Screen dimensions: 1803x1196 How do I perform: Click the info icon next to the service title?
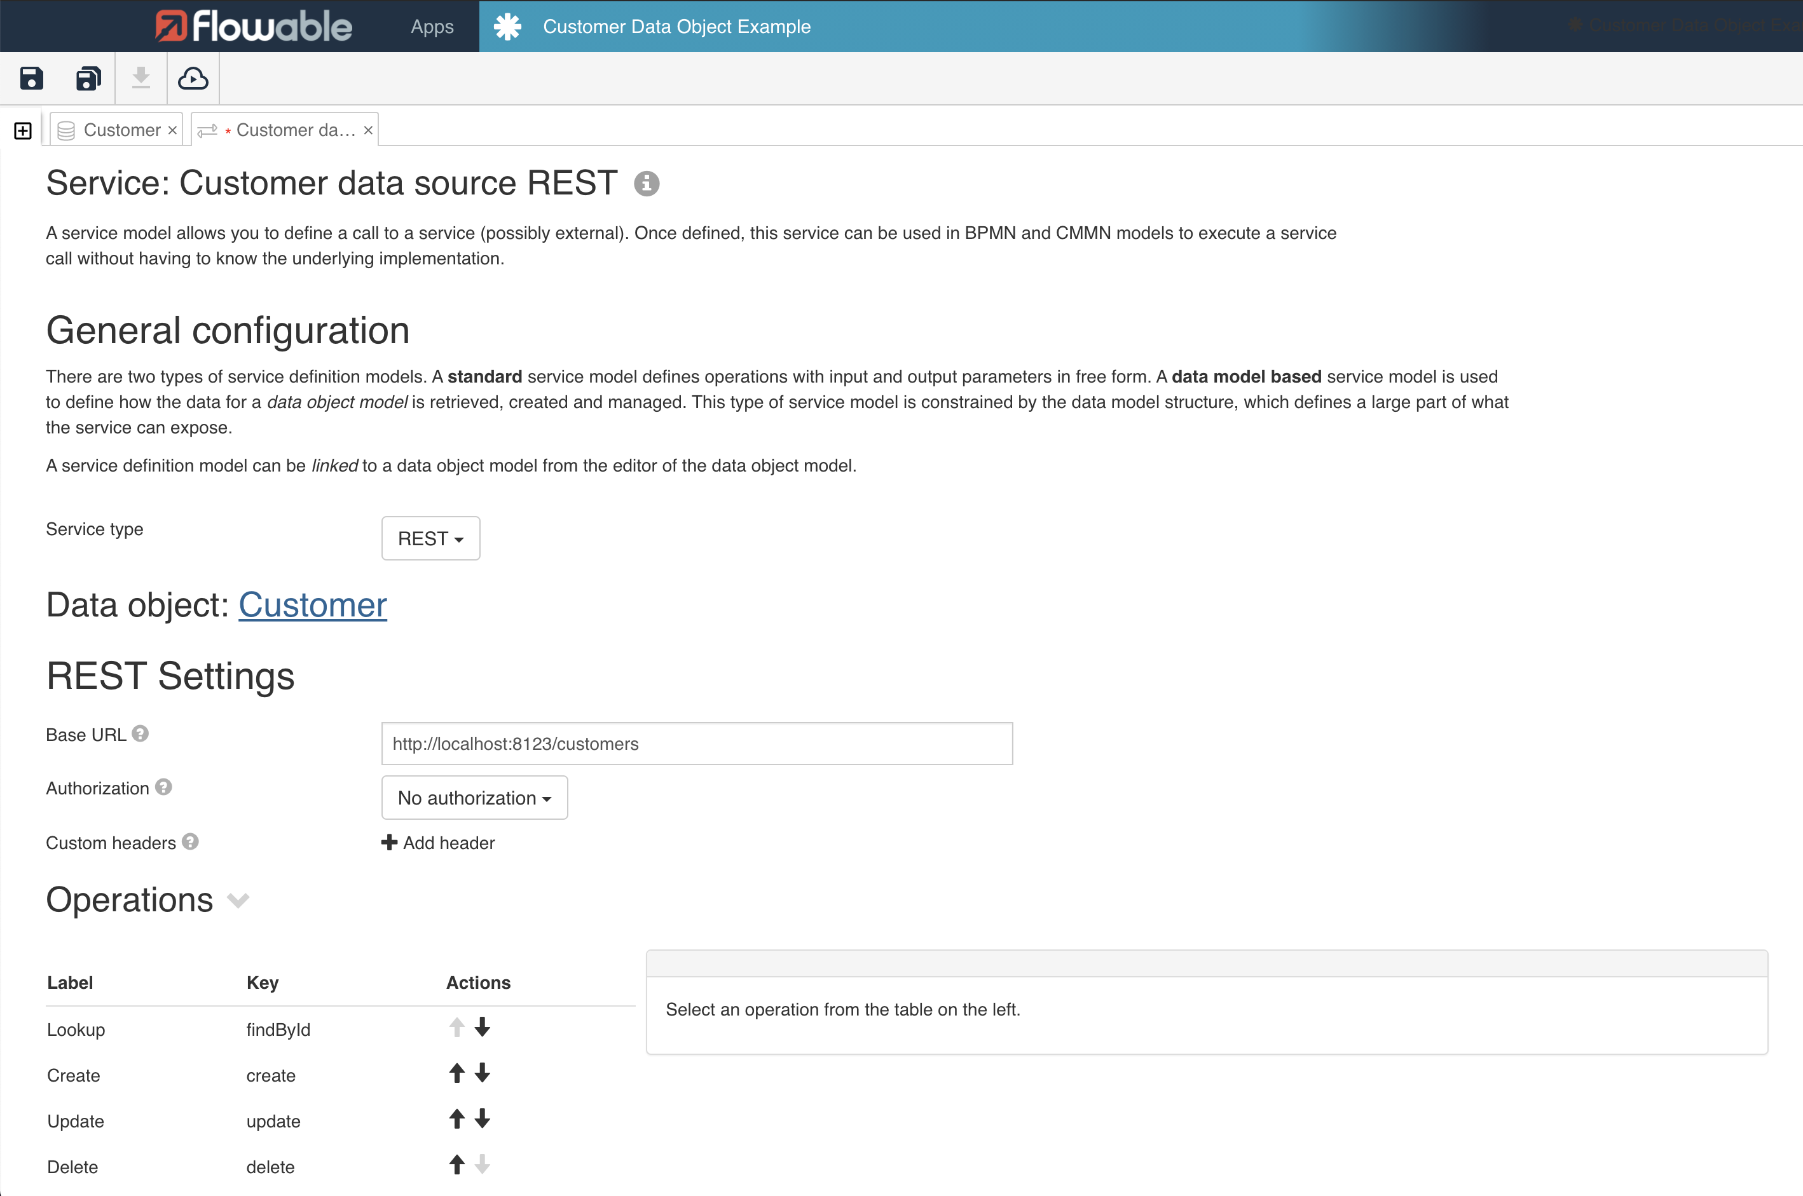[647, 183]
